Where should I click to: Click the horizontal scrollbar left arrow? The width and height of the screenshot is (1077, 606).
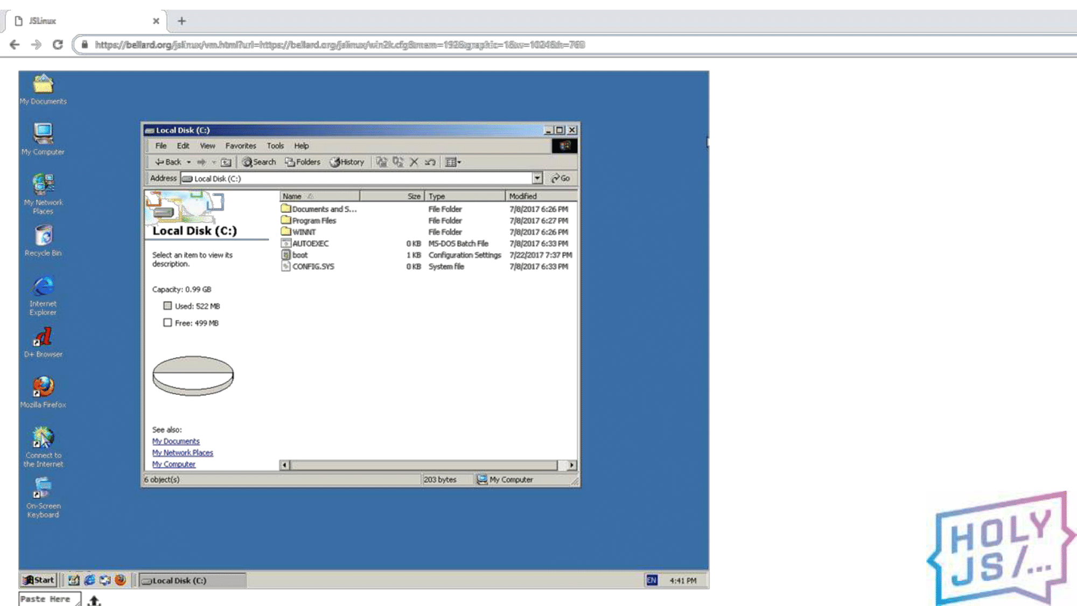pos(285,465)
